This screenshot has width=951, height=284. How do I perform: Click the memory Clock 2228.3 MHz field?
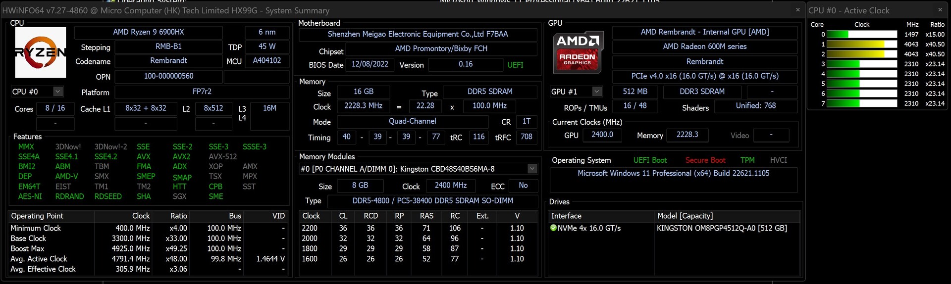coord(364,106)
